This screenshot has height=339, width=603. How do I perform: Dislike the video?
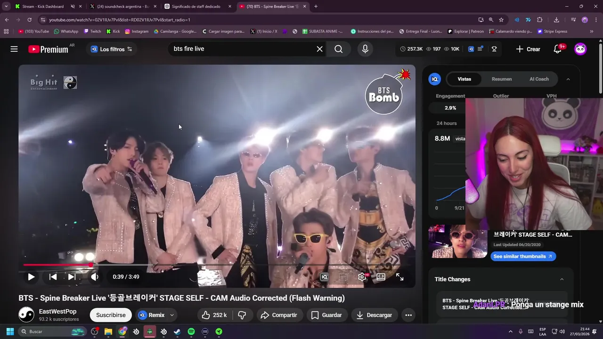(242, 315)
